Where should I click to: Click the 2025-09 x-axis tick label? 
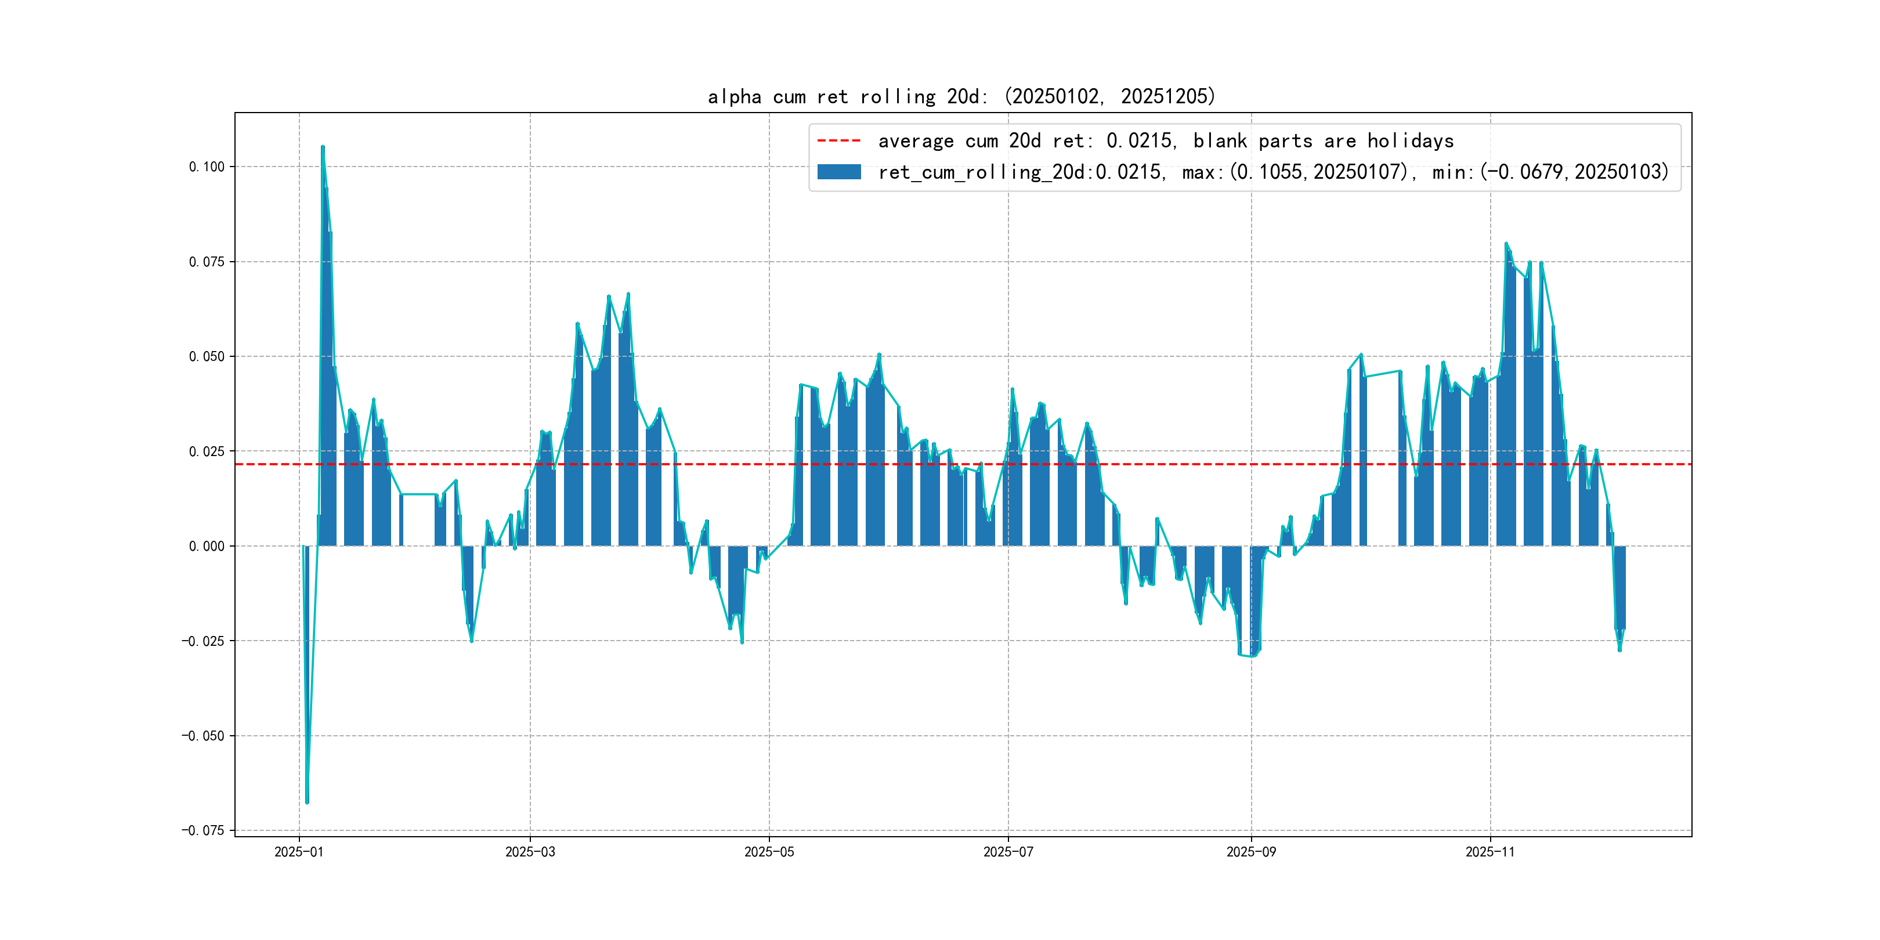tap(1251, 852)
